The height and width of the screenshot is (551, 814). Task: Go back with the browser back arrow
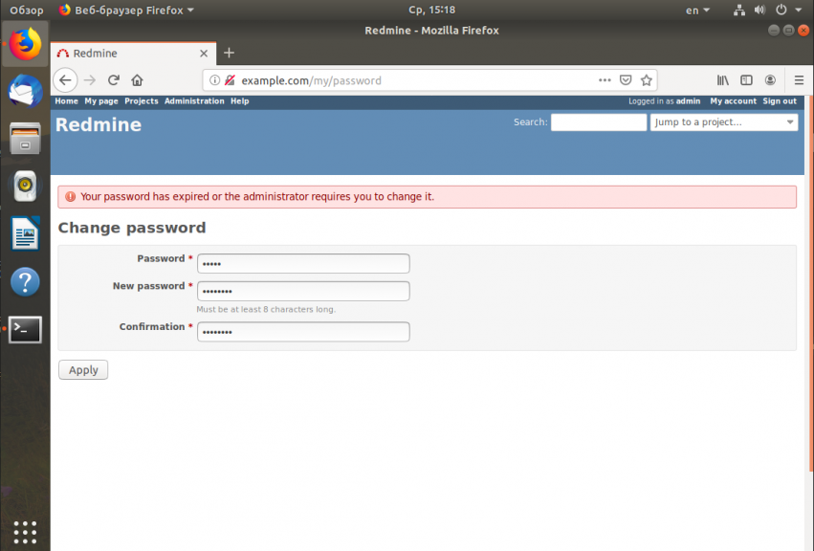(x=65, y=80)
